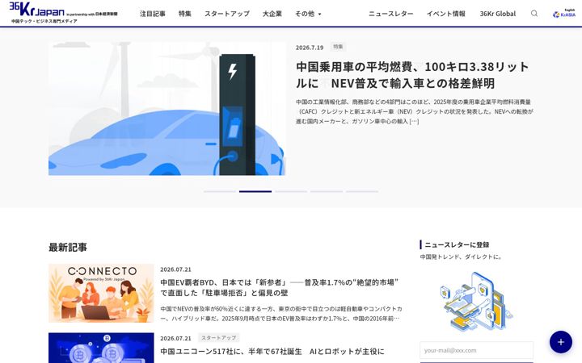
Task: Open the bitcoin-themed article thumbnail
Action: pyautogui.click(x=101, y=348)
